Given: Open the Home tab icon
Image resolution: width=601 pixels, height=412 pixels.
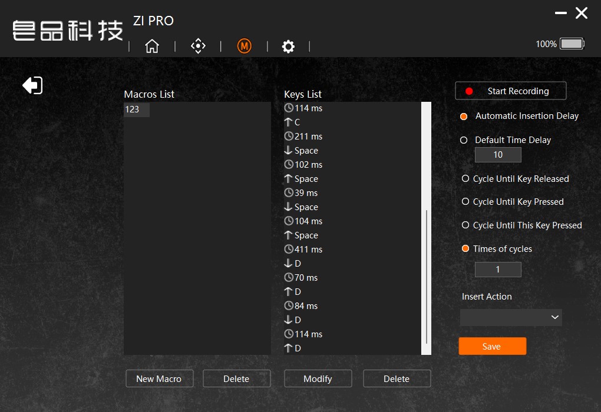Looking at the screenshot, I should 152,46.
